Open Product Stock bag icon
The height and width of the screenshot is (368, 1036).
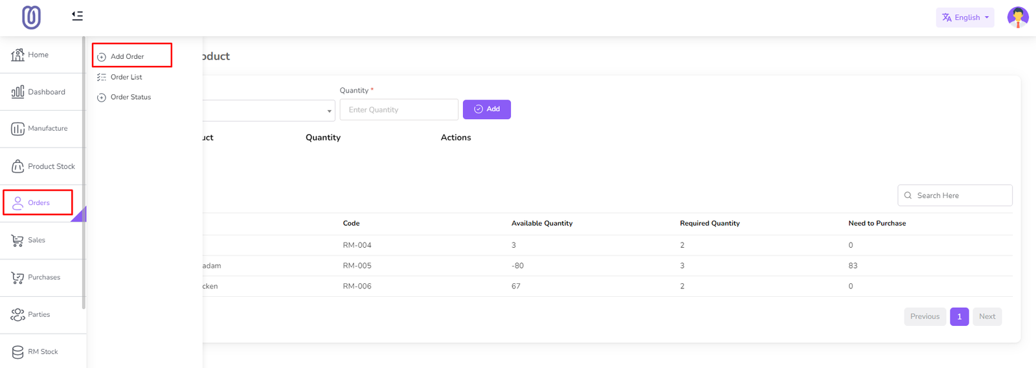click(x=17, y=166)
